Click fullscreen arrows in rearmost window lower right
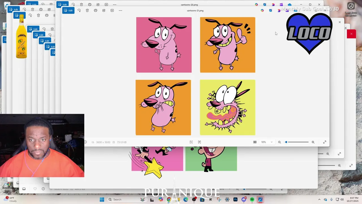Viewport: 362px width, 204px height. point(351,165)
